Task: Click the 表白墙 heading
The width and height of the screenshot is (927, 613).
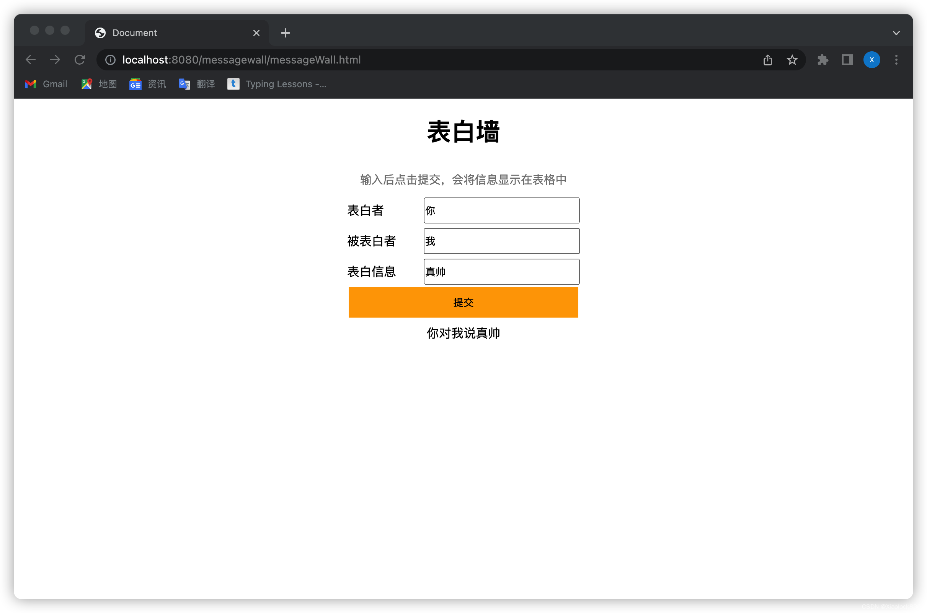Action: (463, 132)
